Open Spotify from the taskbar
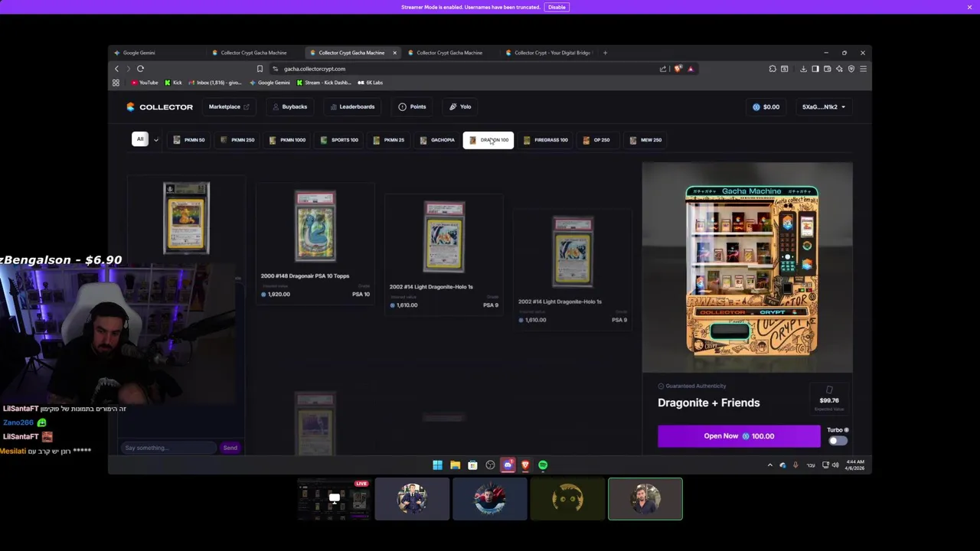Image resolution: width=980 pixels, height=551 pixels. (543, 465)
